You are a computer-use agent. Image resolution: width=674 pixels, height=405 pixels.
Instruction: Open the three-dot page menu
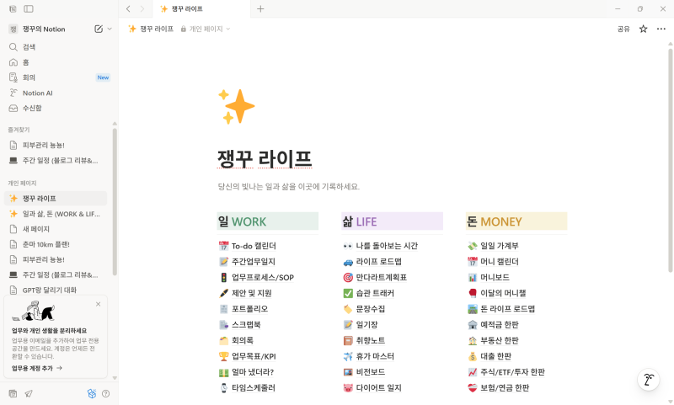pos(661,29)
